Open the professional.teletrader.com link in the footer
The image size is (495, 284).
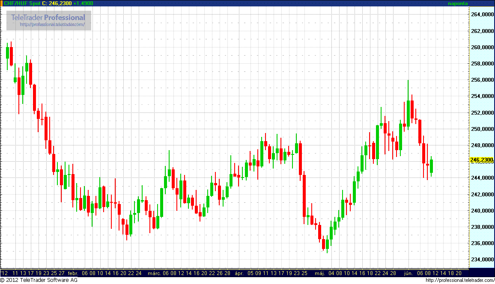click(460, 280)
